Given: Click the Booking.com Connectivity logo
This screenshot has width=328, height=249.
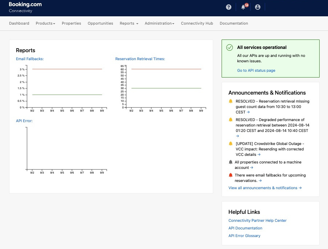Looking at the screenshot, I should (x=25, y=7).
